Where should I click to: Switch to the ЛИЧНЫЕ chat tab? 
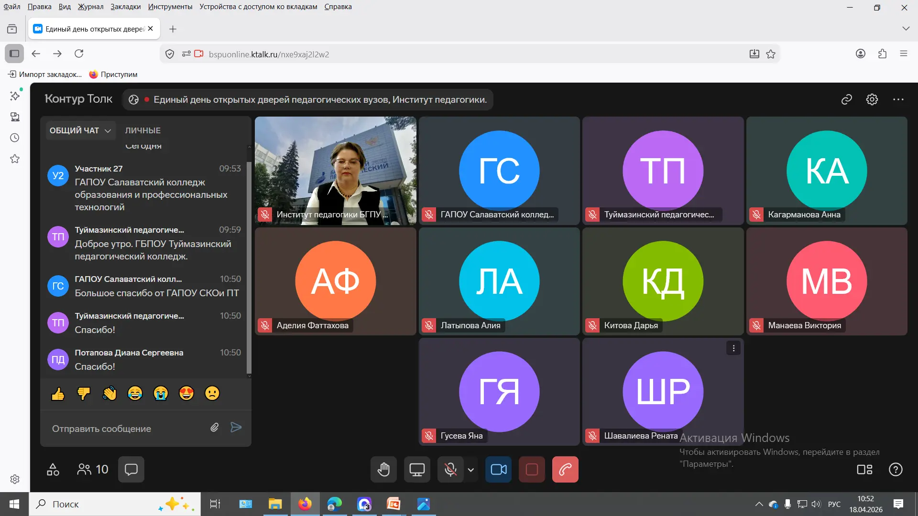[142, 130]
